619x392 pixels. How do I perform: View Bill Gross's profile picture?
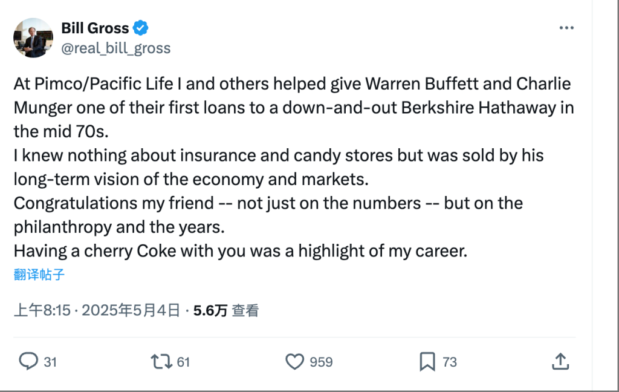pyautogui.click(x=33, y=38)
